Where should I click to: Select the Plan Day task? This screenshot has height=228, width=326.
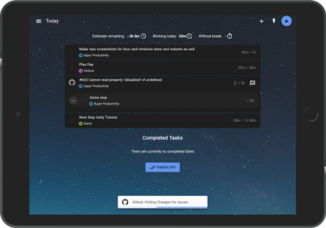tap(163, 68)
